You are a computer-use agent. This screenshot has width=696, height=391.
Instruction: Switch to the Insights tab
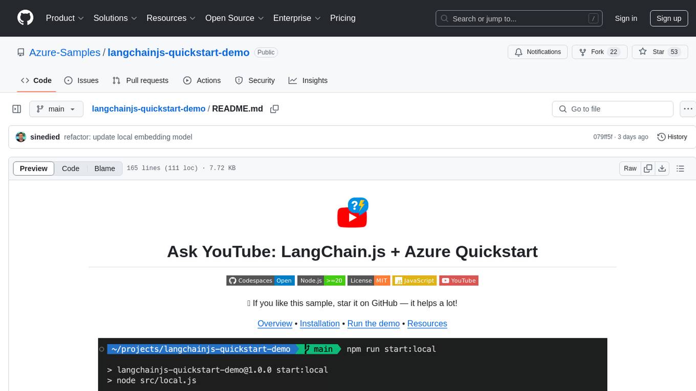coord(308,80)
